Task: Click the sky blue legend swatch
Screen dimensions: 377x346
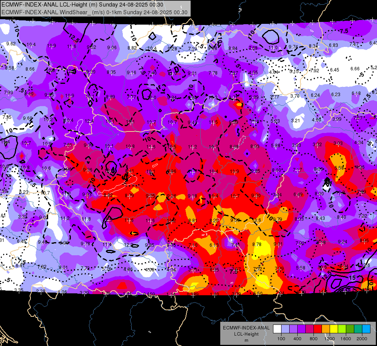Action: [x=366, y=329]
